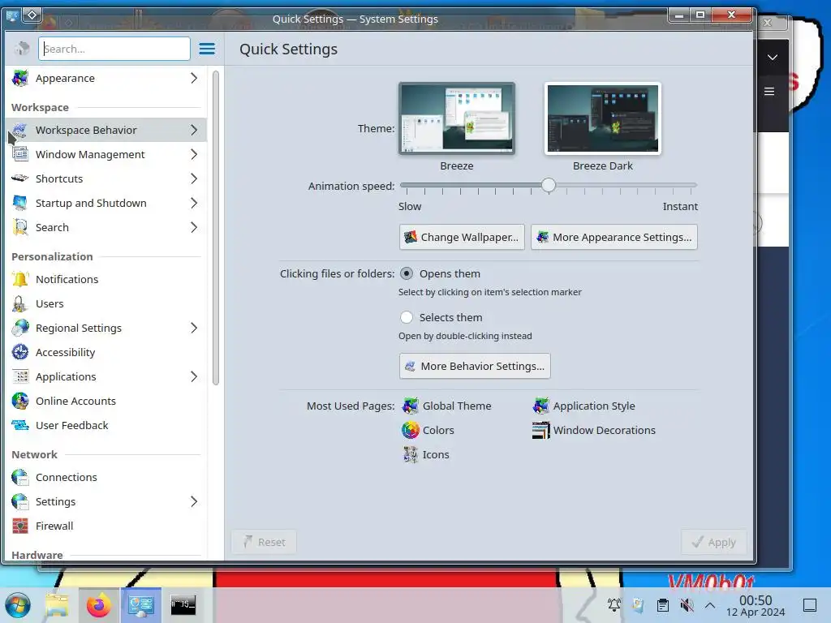Click the Online Accounts icon
Viewport: 831px width, 623px height.
coord(20,401)
